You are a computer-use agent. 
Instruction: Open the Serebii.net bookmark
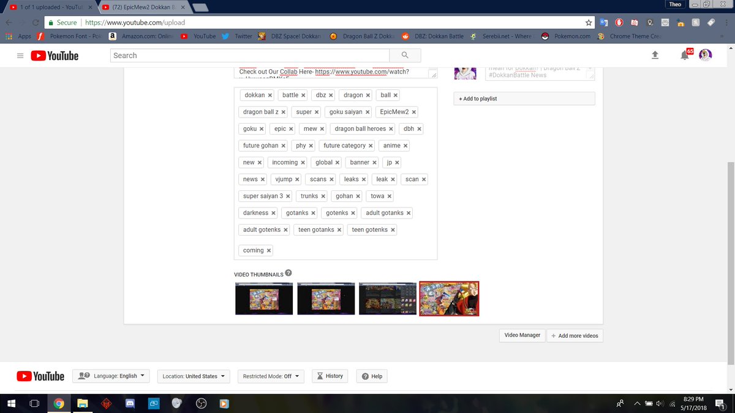pos(501,36)
